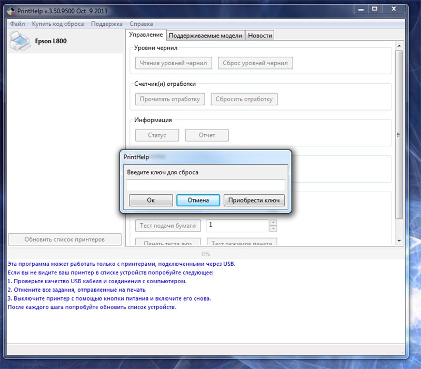Switch to the Поддерживаемые модели tab
The image size is (421, 369).
pos(205,35)
